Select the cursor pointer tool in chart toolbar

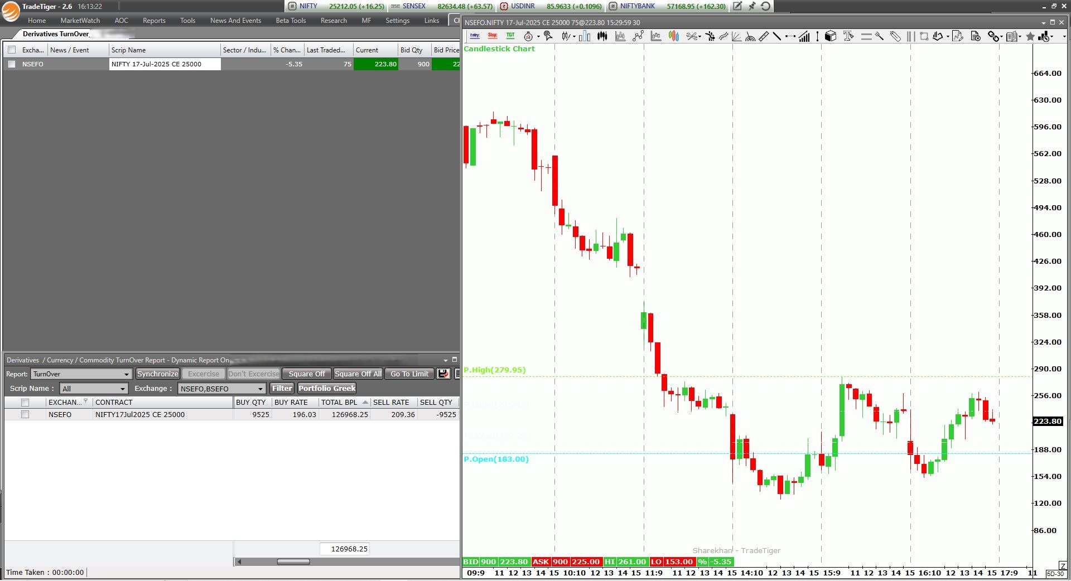pyautogui.click(x=548, y=36)
